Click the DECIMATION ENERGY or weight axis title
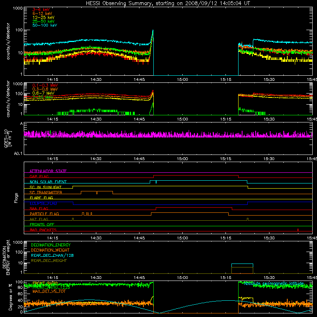 point(6,257)
